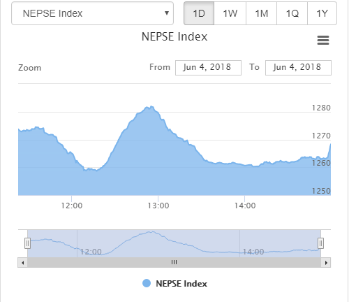Click the 13:00 x-axis label
349x302 pixels.
[158, 206]
